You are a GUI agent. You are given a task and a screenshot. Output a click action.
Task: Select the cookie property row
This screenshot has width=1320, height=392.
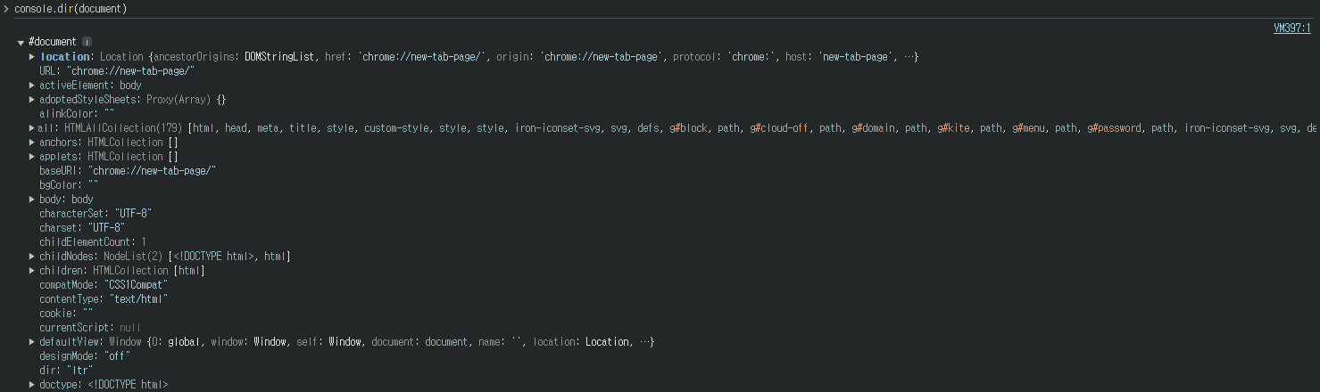[66, 314]
